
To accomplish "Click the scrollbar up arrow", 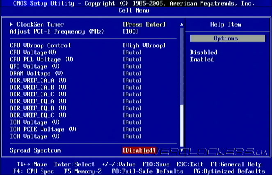I will 182,25.
